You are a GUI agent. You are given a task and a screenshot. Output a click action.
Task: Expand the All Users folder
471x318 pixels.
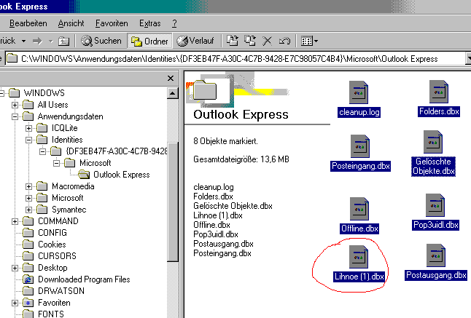[15, 105]
